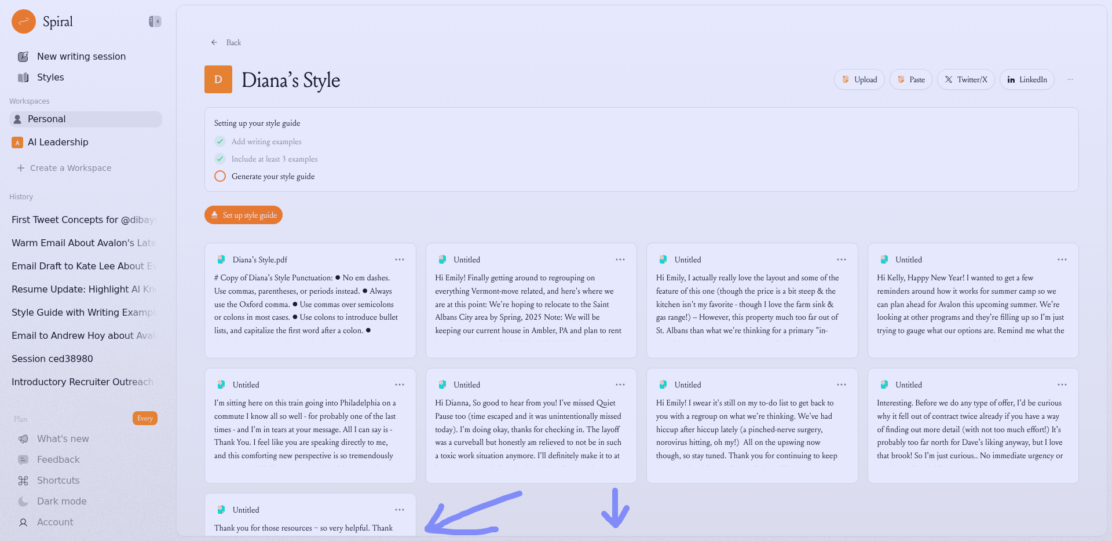
Task: Click the Include at least 3 examples checkmark
Action: (x=220, y=159)
